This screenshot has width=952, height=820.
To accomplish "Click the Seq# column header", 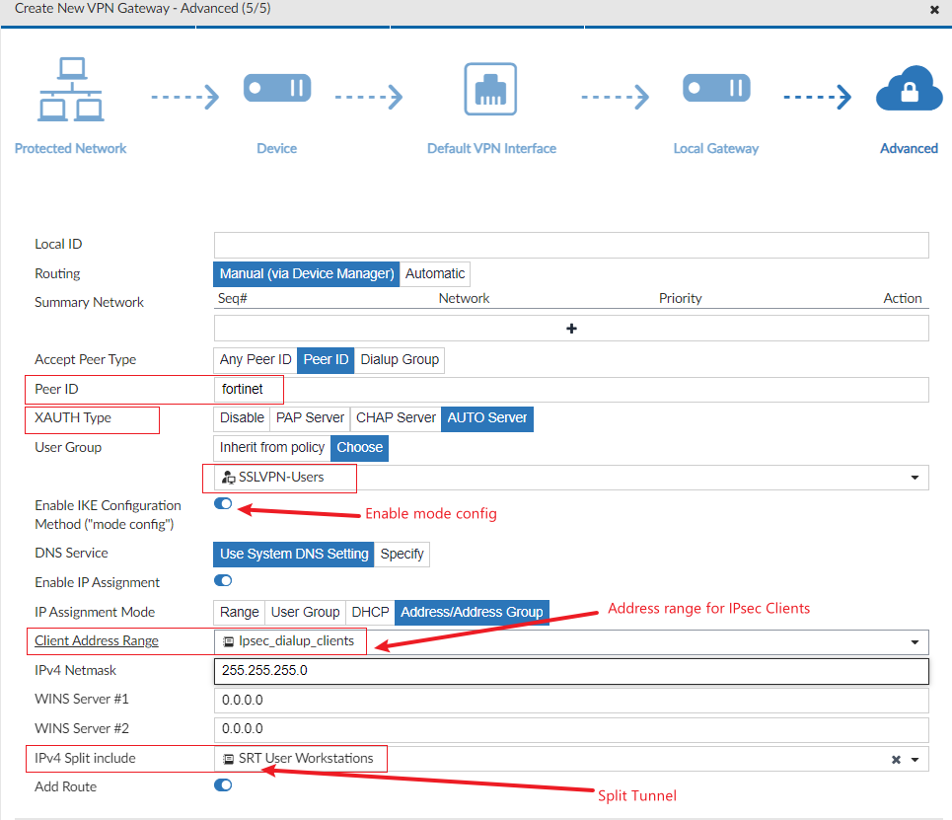I will (233, 298).
